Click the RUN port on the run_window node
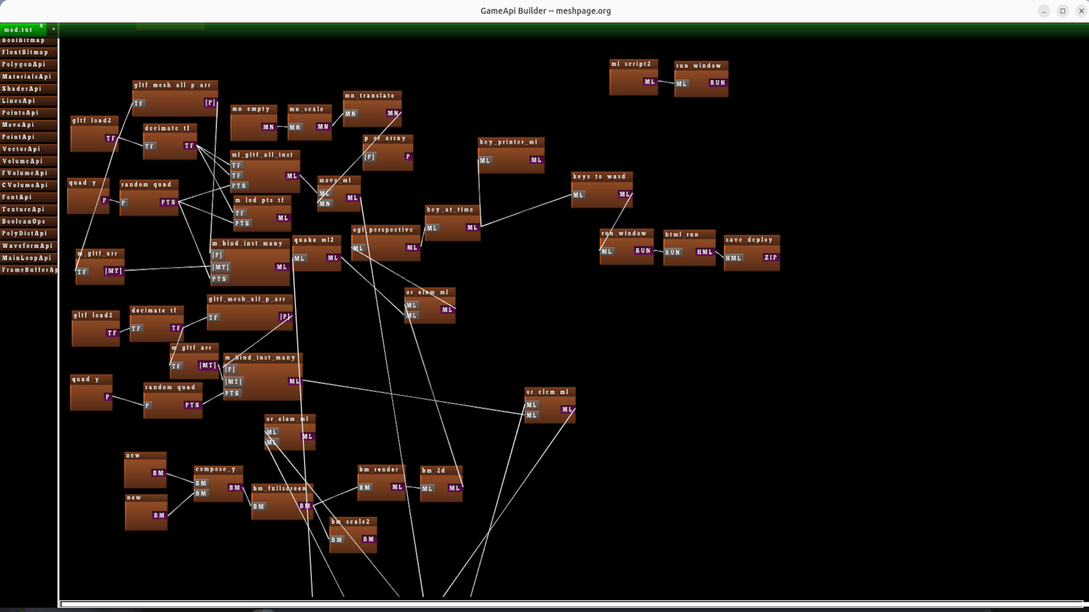Viewport: 1089px width, 612px height. tap(718, 83)
